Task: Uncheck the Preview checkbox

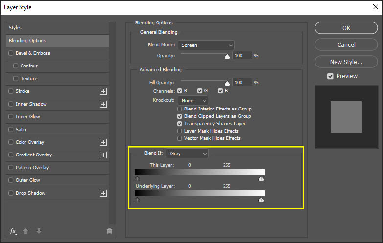Action: point(331,76)
